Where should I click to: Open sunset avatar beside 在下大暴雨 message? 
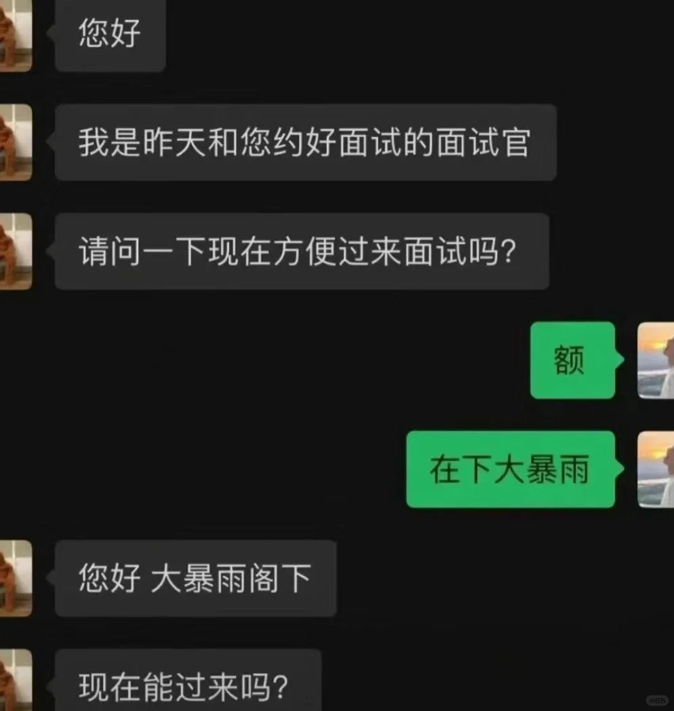[x=656, y=469]
